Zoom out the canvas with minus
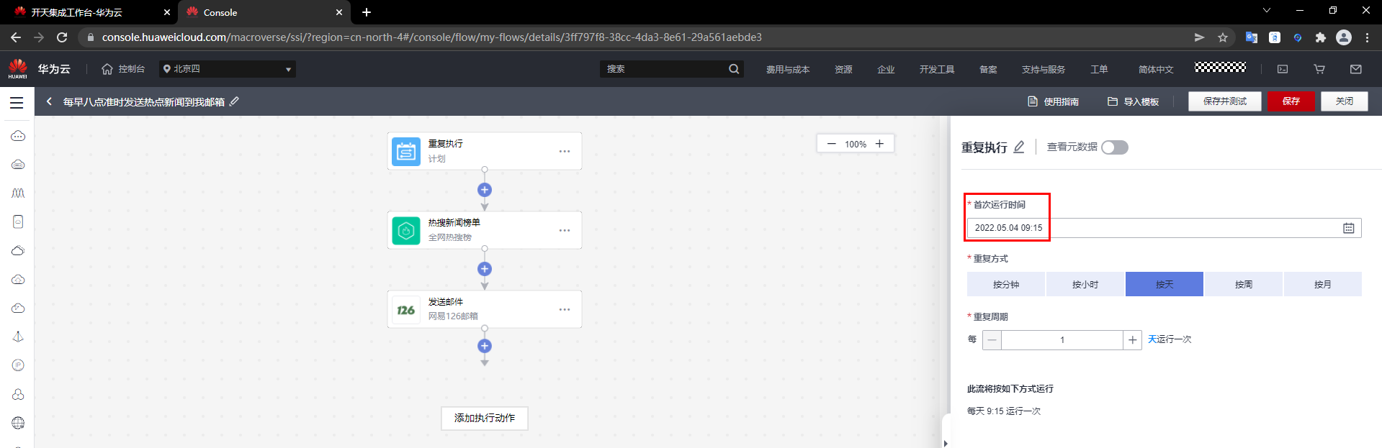This screenshot has width=1382, height=448. (x=832, y=144)
